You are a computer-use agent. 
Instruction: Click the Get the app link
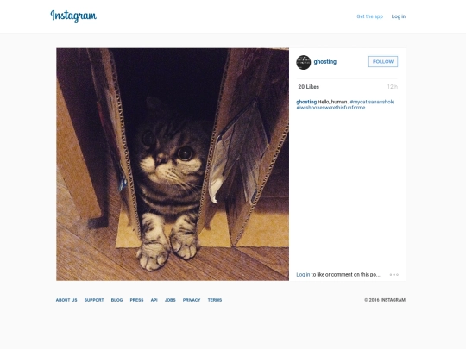pyautogui.click(x=369, y=16)
